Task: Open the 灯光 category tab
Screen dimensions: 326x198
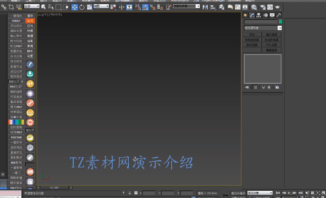Action: click(30, 26)
